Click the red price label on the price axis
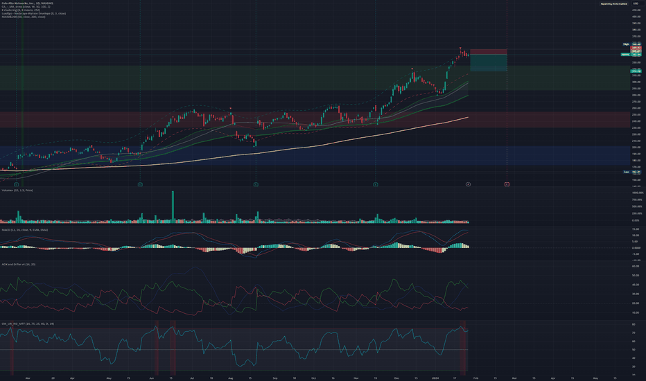Image resolution: width=646 pixels, height=381 pixels. 636,48
